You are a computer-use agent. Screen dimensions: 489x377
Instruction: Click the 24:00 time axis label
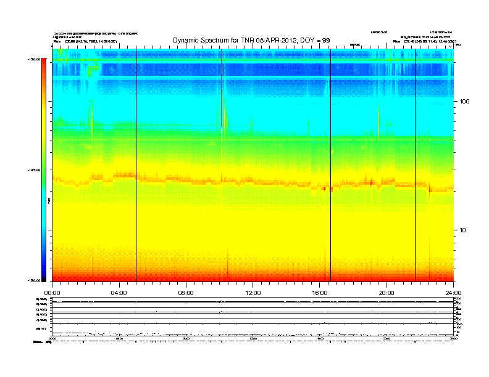click(x=453, y=293)
